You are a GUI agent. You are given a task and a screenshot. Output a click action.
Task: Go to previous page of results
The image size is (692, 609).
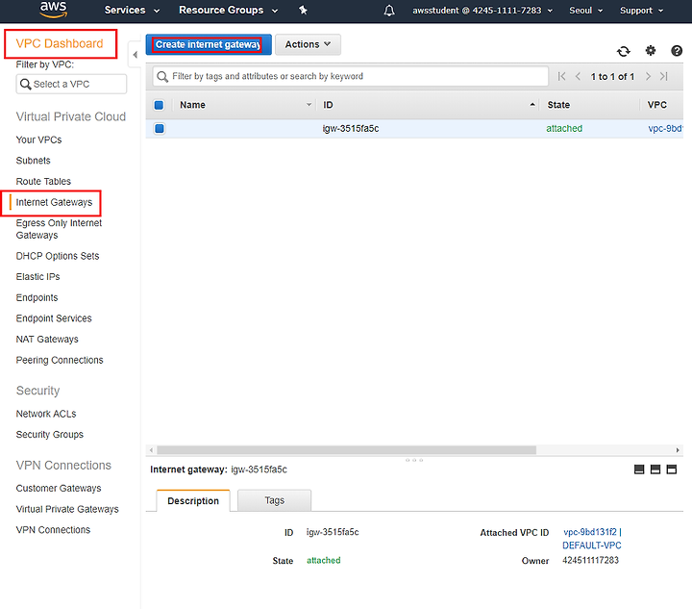tap(578, 76)
